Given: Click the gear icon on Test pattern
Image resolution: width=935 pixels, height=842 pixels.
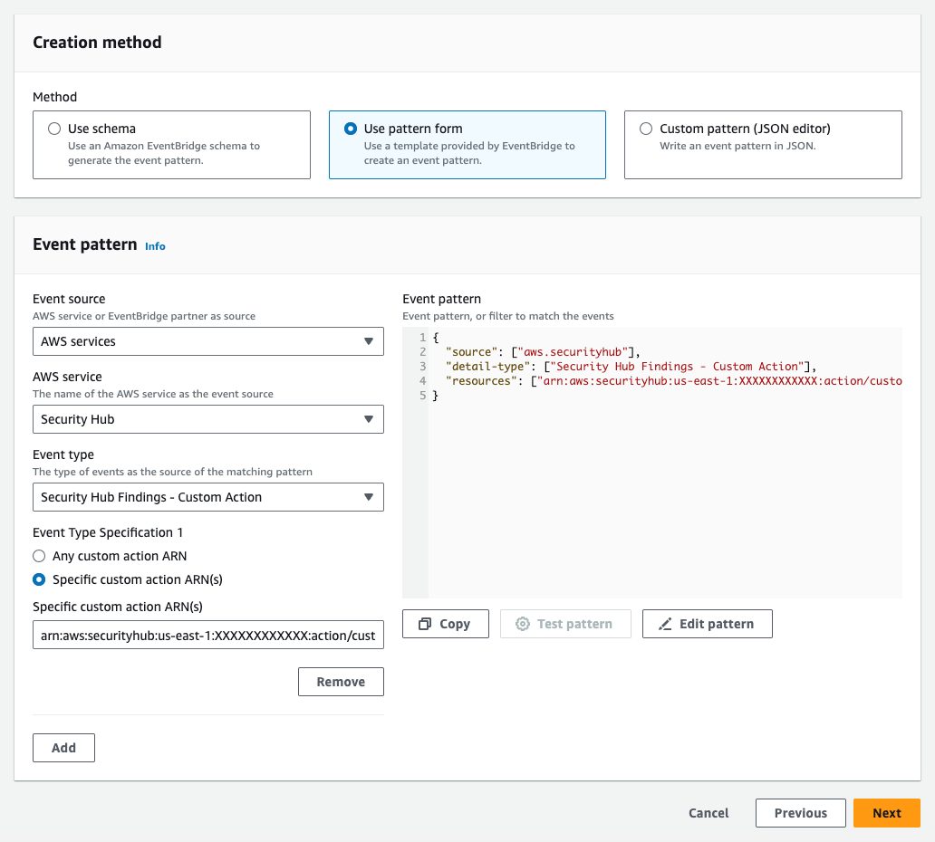Looking at the screenshot, I should point(523,624).
